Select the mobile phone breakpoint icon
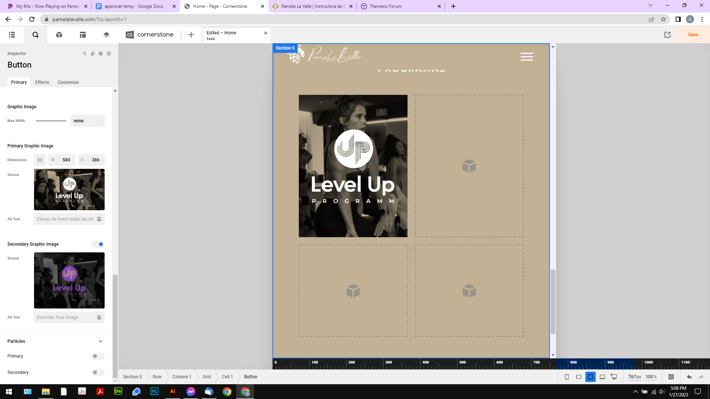 coord(567,377)
